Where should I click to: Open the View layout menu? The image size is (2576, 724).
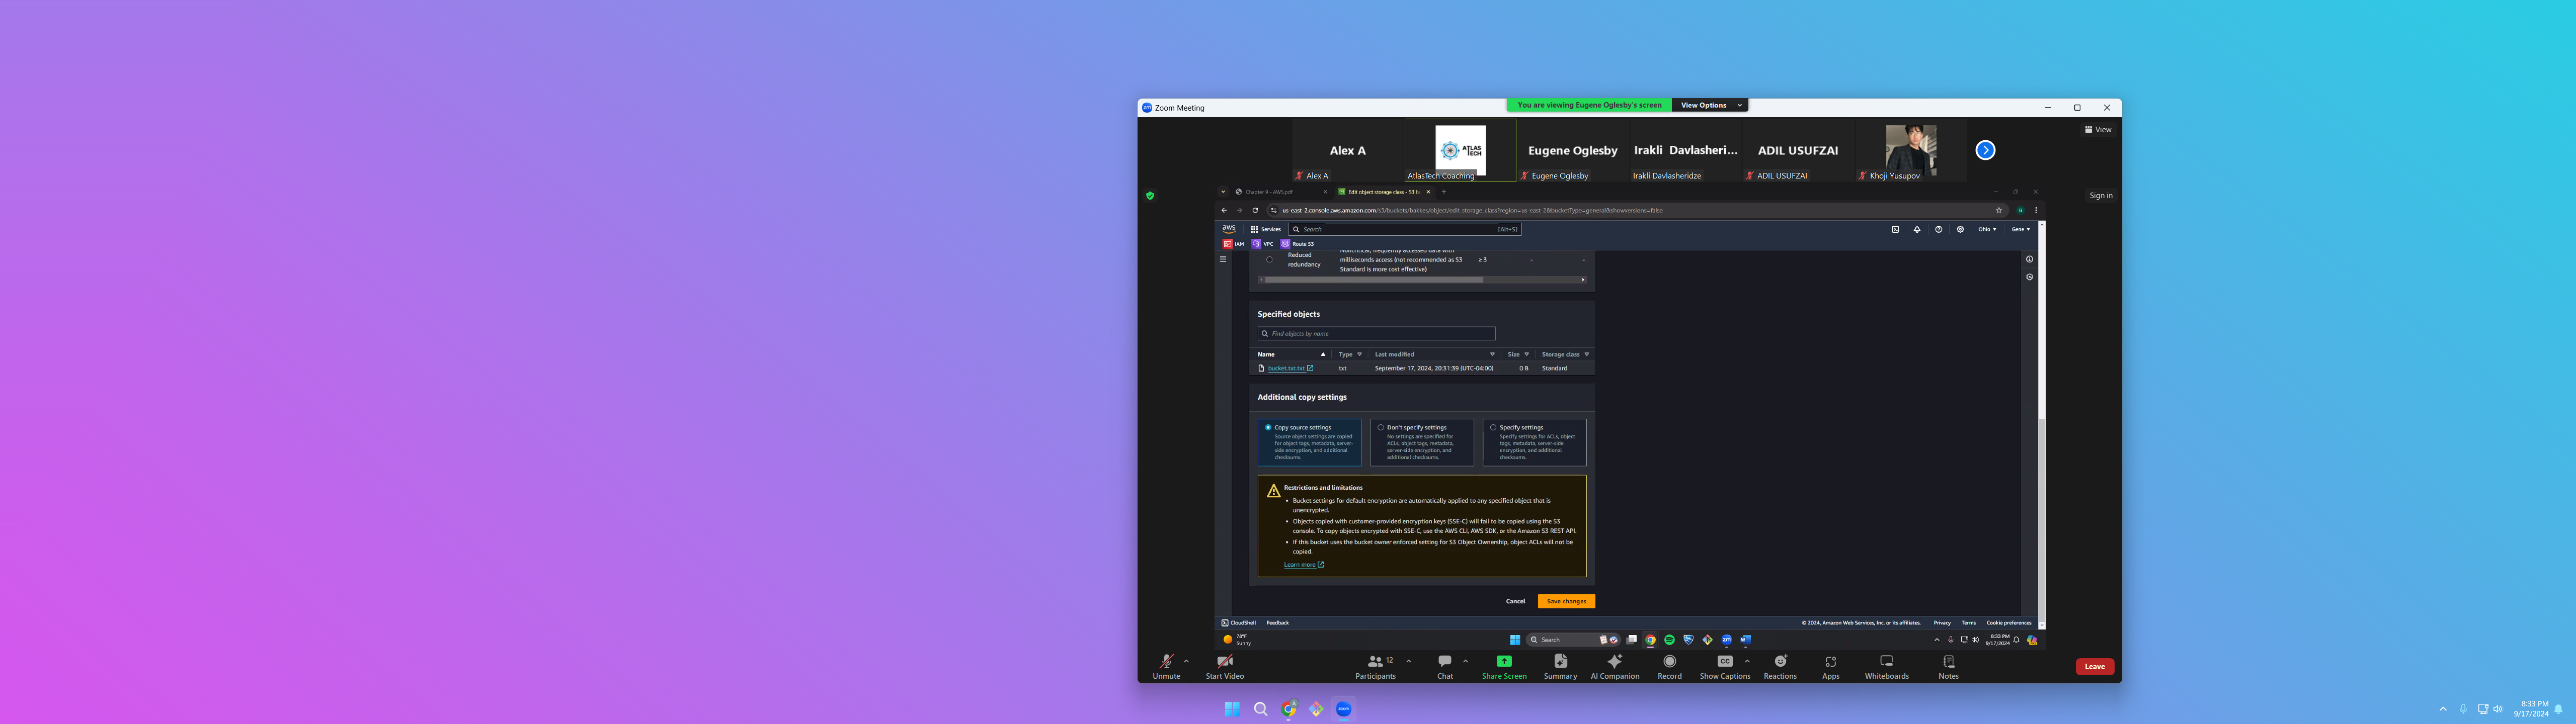(x=2098, y=130)
